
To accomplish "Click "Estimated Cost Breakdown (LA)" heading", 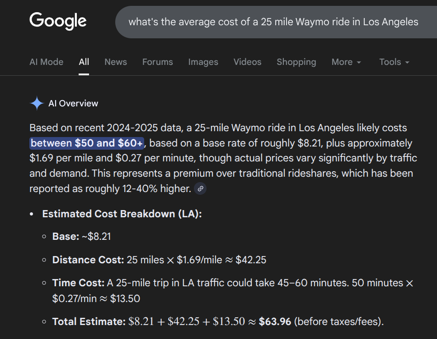I will click(122, 214).
